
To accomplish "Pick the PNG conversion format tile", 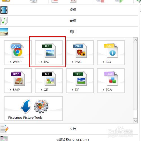I will tap(80, 53).
